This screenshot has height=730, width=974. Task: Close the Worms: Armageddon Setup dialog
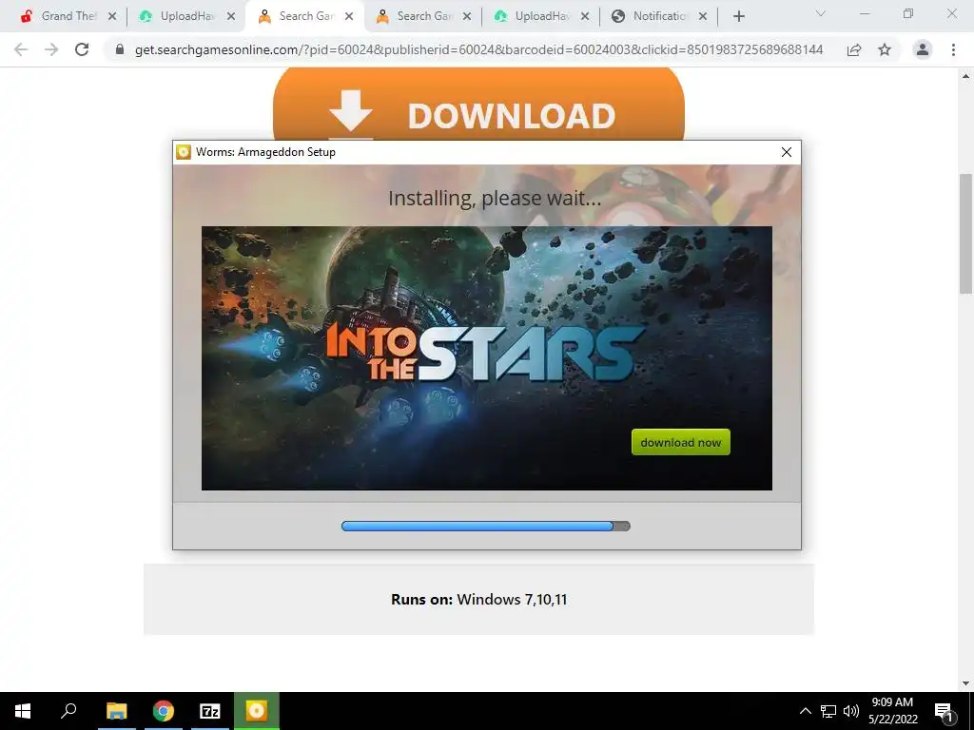tap(786, 152)
